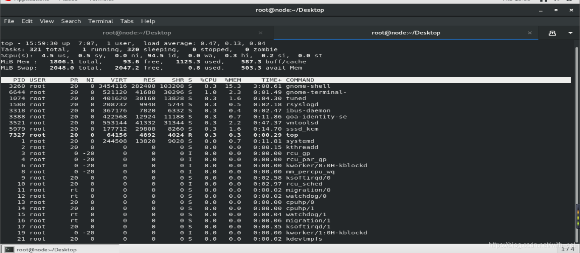Image resolution: width=580 pixels, height=253 pixels.
Task: Click the ksoftirqd/0 process name
Action: (x=308, y=178)
